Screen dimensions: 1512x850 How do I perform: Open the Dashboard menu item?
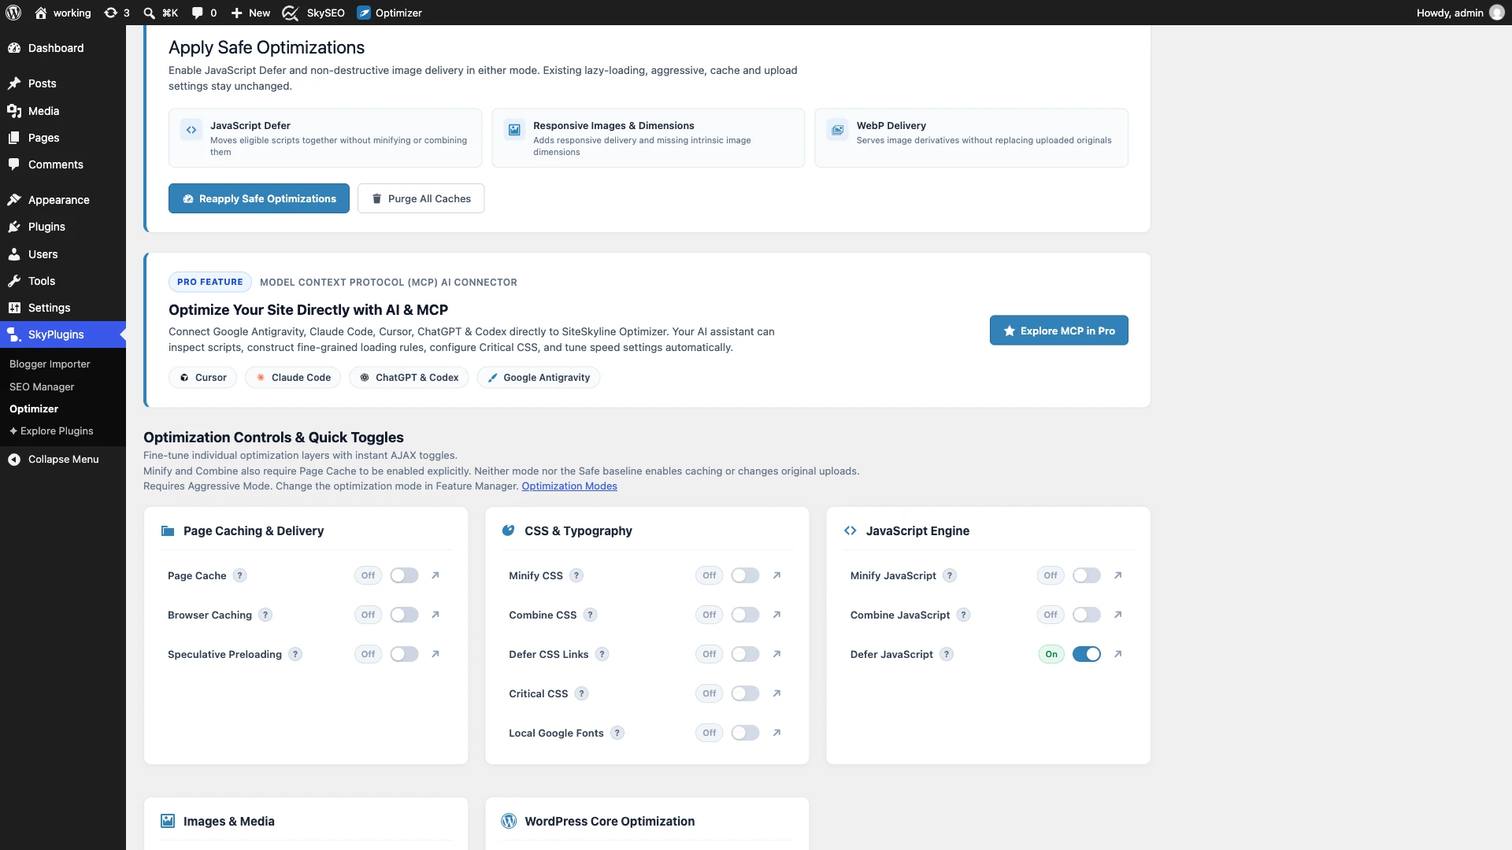click(63, 48)
